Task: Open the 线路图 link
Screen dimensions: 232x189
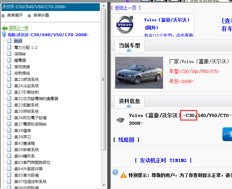Action: [x=126, y=140]
